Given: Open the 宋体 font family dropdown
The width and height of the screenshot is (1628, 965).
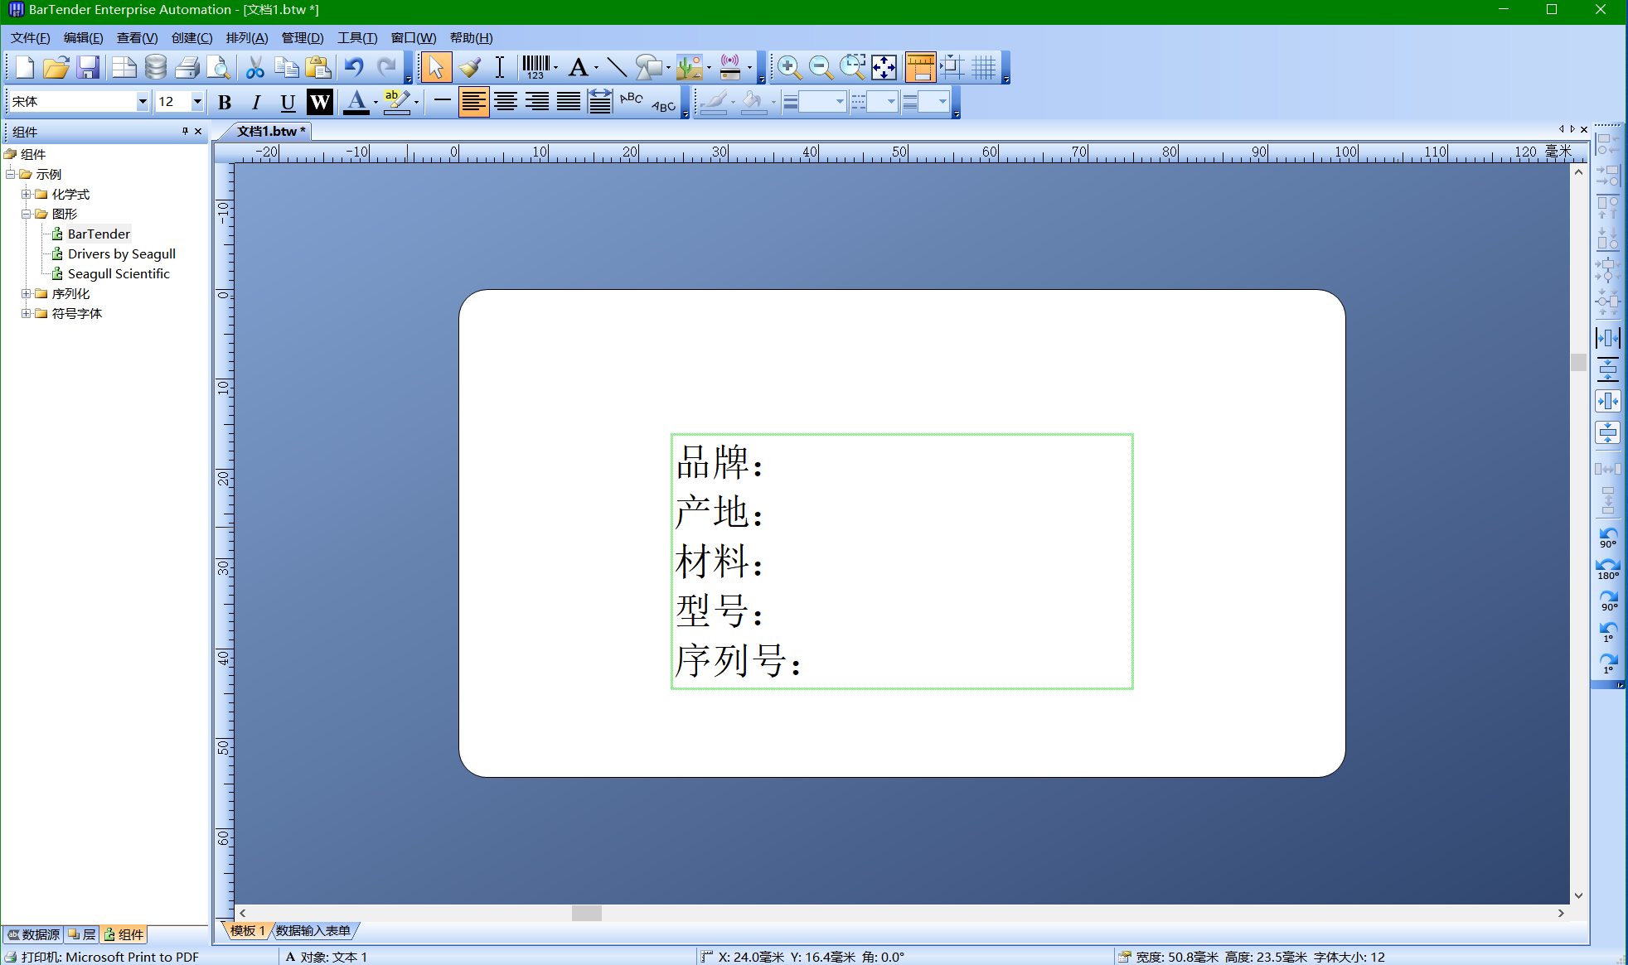Looking at the screenshot, I should pyautogui.click(x=142, y=101).
